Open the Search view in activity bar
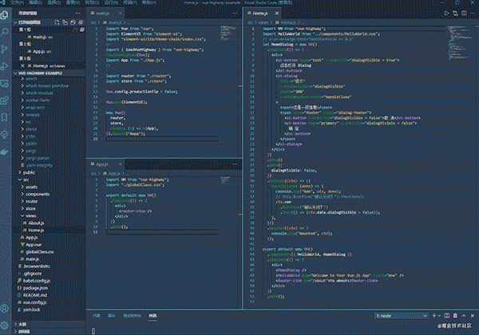This screenshot has height=335, width=479. [x=5, y=32]
